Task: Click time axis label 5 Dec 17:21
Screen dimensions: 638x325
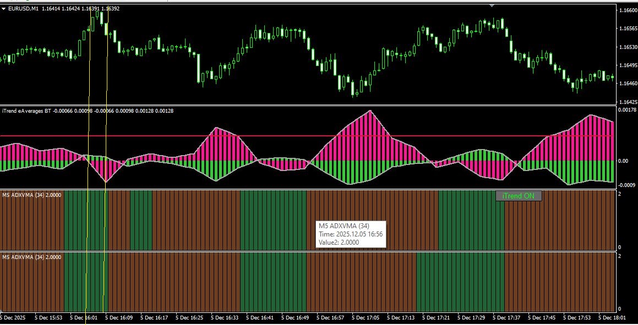Action: tap(436, 318)
